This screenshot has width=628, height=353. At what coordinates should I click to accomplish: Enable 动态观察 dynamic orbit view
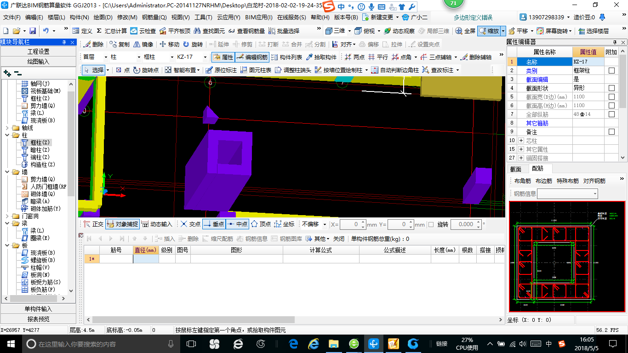pos(399,31)
